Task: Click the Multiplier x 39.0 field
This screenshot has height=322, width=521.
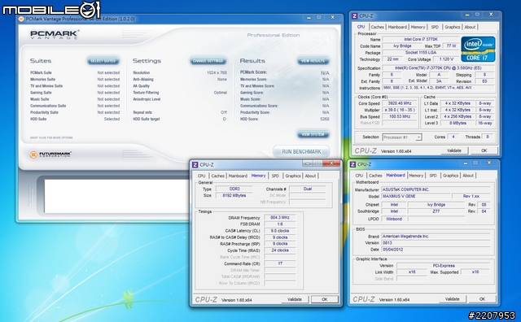Action: click(400, 110)
